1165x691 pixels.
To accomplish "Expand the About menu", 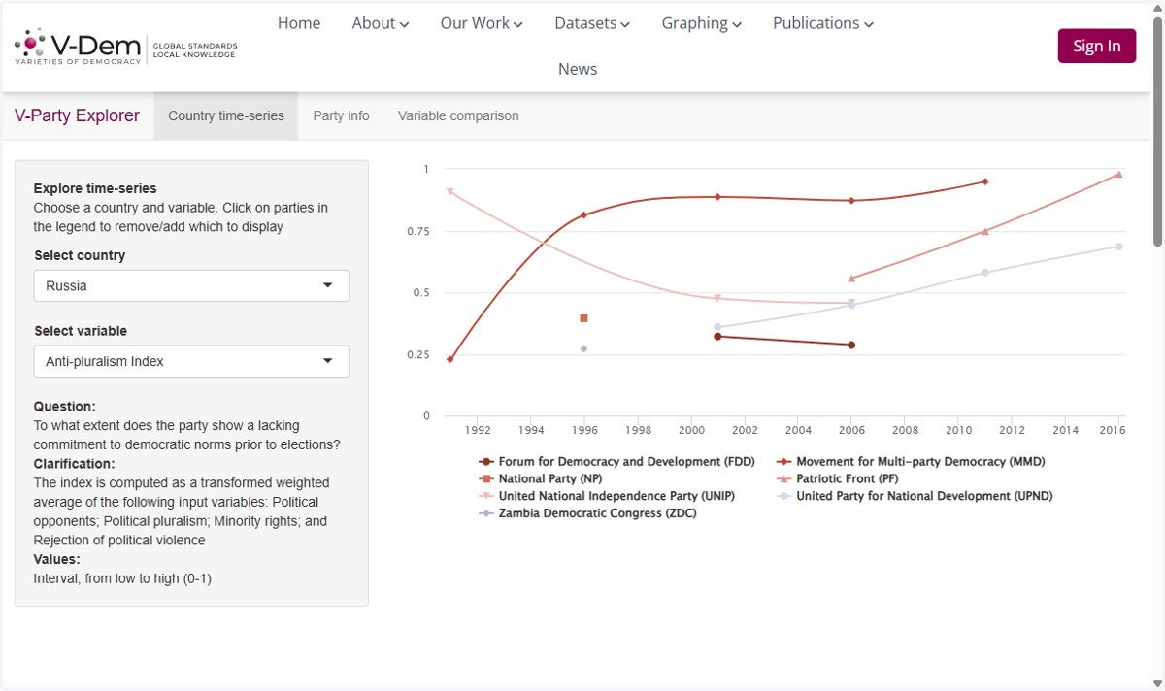I will (x=381, y=23).
